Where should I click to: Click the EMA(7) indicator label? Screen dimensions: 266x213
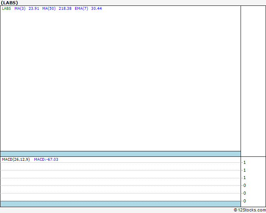[81, 9]
